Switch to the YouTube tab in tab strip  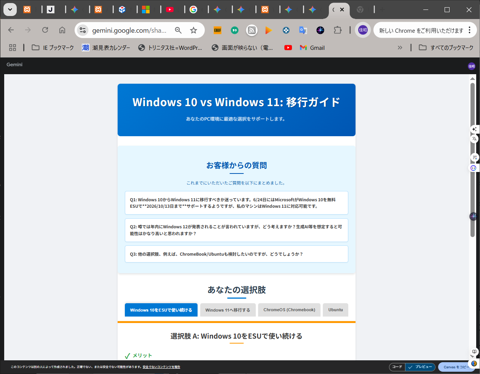click(170, 10)
